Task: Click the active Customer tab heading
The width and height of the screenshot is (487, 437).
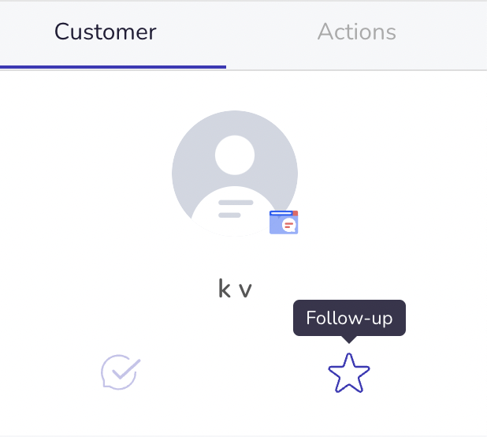Action: tap(106, 32)
